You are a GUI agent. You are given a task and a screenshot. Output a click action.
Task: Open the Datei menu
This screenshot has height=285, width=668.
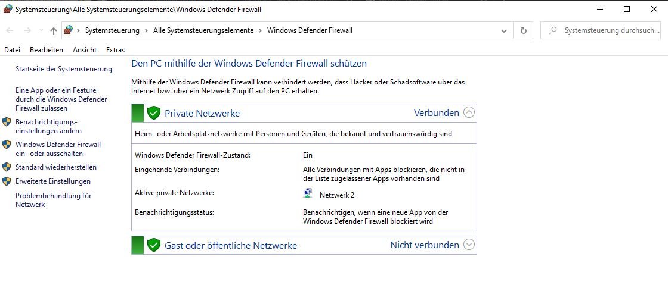pyautogui.click(x=13, y=50)
